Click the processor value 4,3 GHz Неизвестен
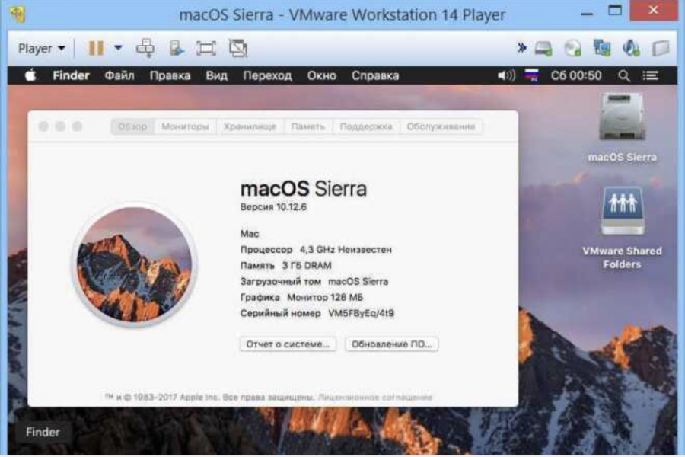685x457 pixels. pos(346,250)
